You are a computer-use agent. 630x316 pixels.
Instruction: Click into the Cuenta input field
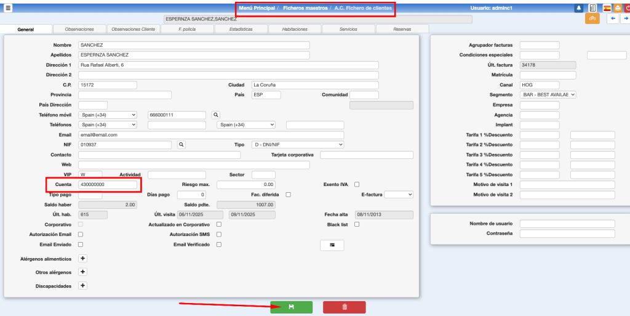click(108, 184)
